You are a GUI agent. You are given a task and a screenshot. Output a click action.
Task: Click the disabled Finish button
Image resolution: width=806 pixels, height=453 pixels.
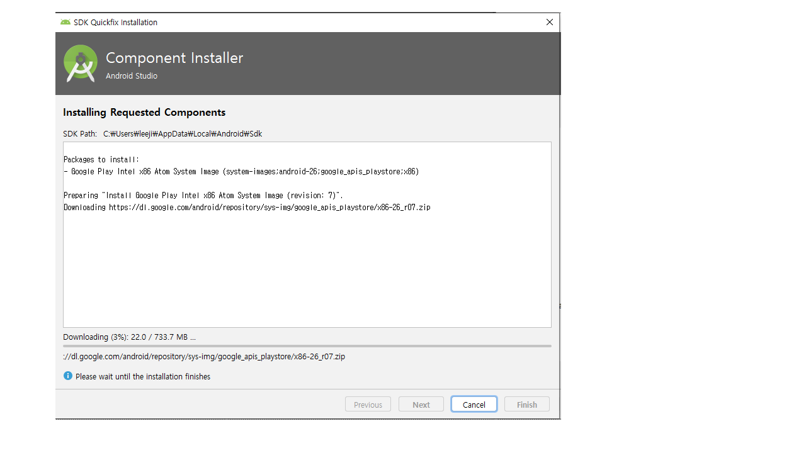tap(526, 405)
